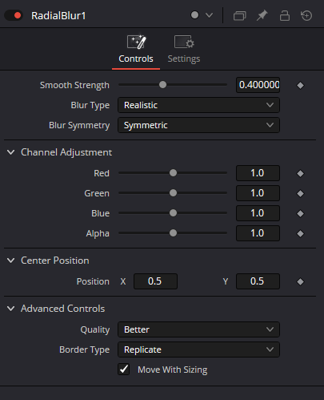324x400 pixels.
Task: Add keyframe for Alpha channel
Action: (x=300, y=233)
